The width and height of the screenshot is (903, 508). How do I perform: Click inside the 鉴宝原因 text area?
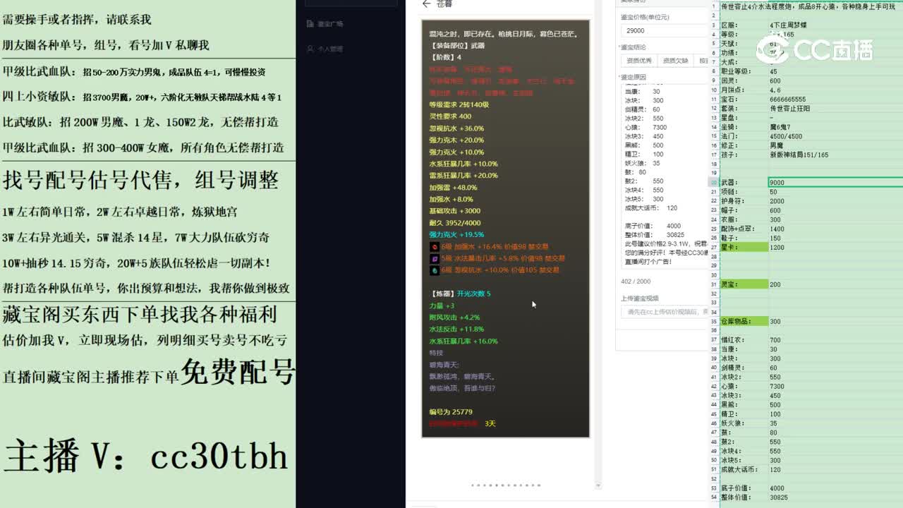(x=664, y=178)
